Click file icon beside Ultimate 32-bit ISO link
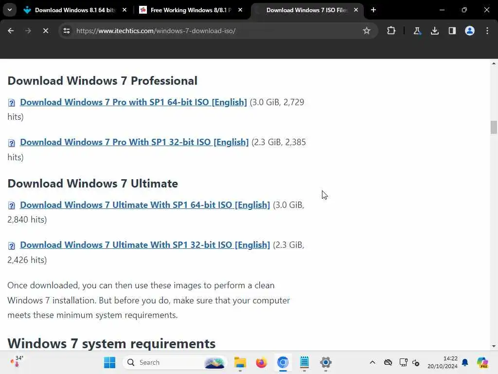Viewport: 498px width, 374px height. coord(12,245)
